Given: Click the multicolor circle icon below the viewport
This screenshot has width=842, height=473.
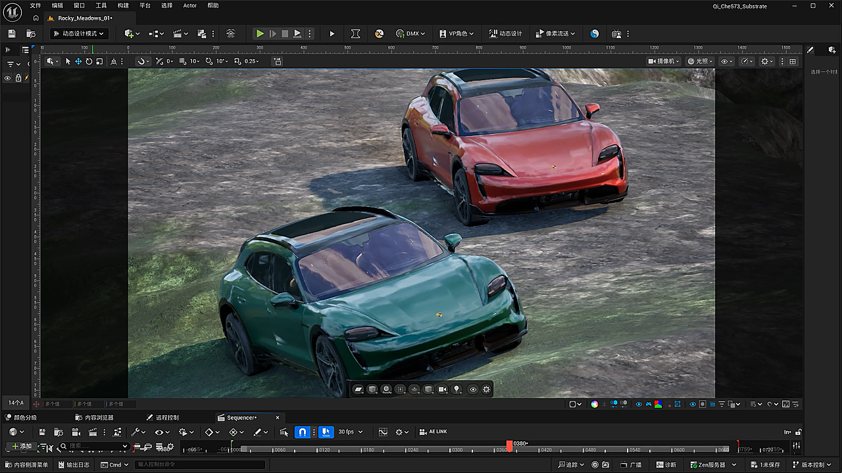Looking at the screenshot, I should coord(595,404).
